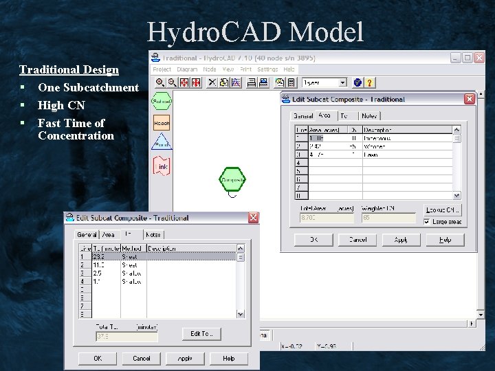Image resolution: width=495 pixels, height=371 pixels.
Task: Click the calculator toolbar icon
Action: [x=291, y=82]
